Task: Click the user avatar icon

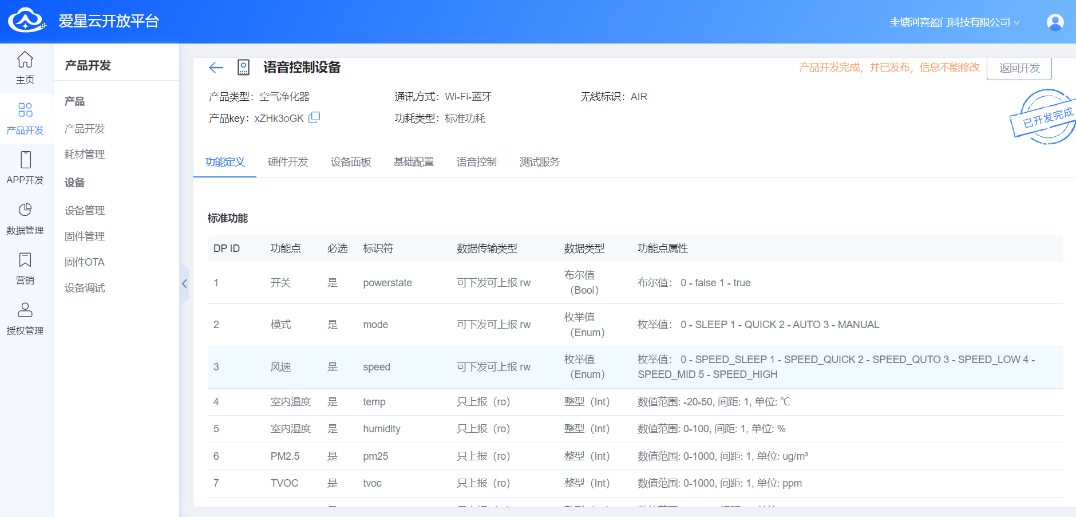Action: [1055, 22]
